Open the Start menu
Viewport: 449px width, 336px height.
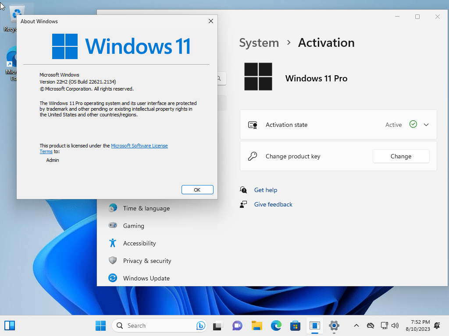pyautogui.click(x=100, y=325)
